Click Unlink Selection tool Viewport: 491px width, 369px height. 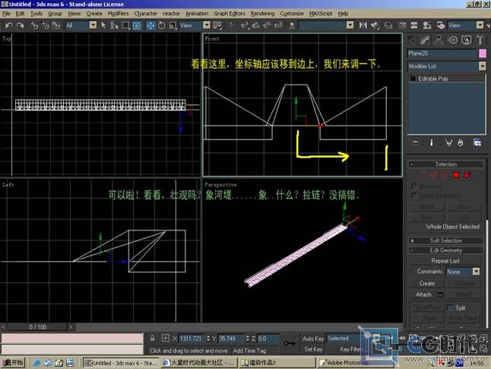[x=46, y=25]
